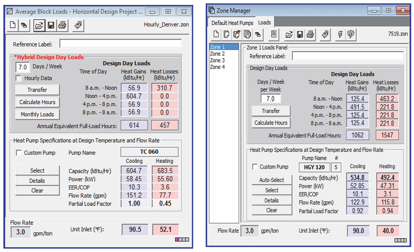Click the copy zone icon in Zone Manager
The width and height of the screenshot is (414, 252).
226,34
